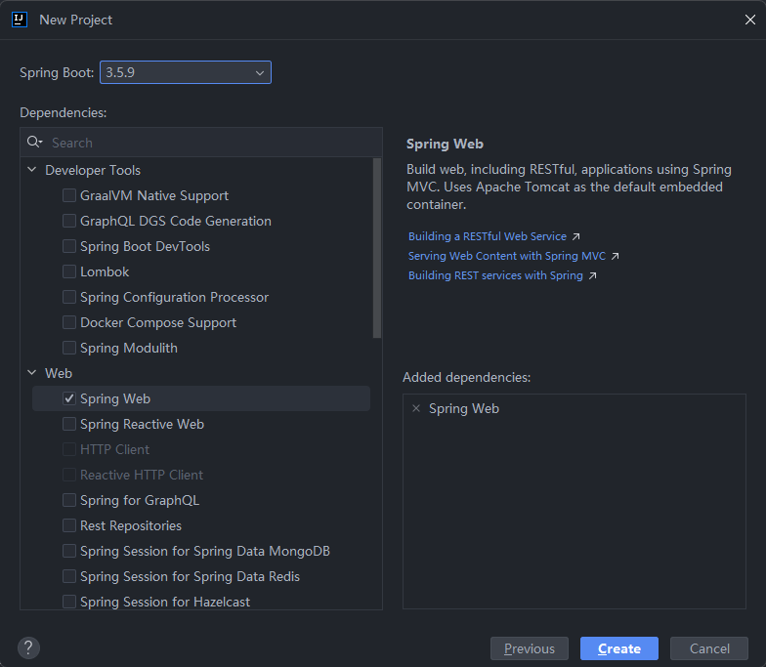This screenshot has width=766, height=667.
Task: Tick the Docker Compose Support checkbox
Action: coord(69,322)
